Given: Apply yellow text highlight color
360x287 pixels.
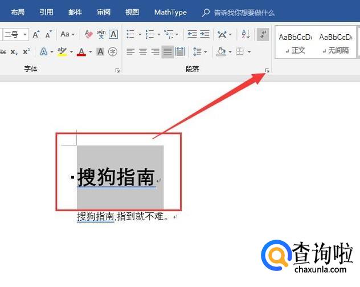Looking at the screenshot, I should click(x=62, y=52).
